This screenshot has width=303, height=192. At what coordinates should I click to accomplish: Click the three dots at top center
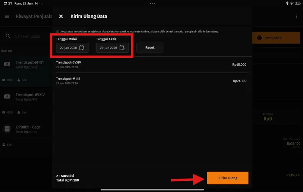pos(152,3)
